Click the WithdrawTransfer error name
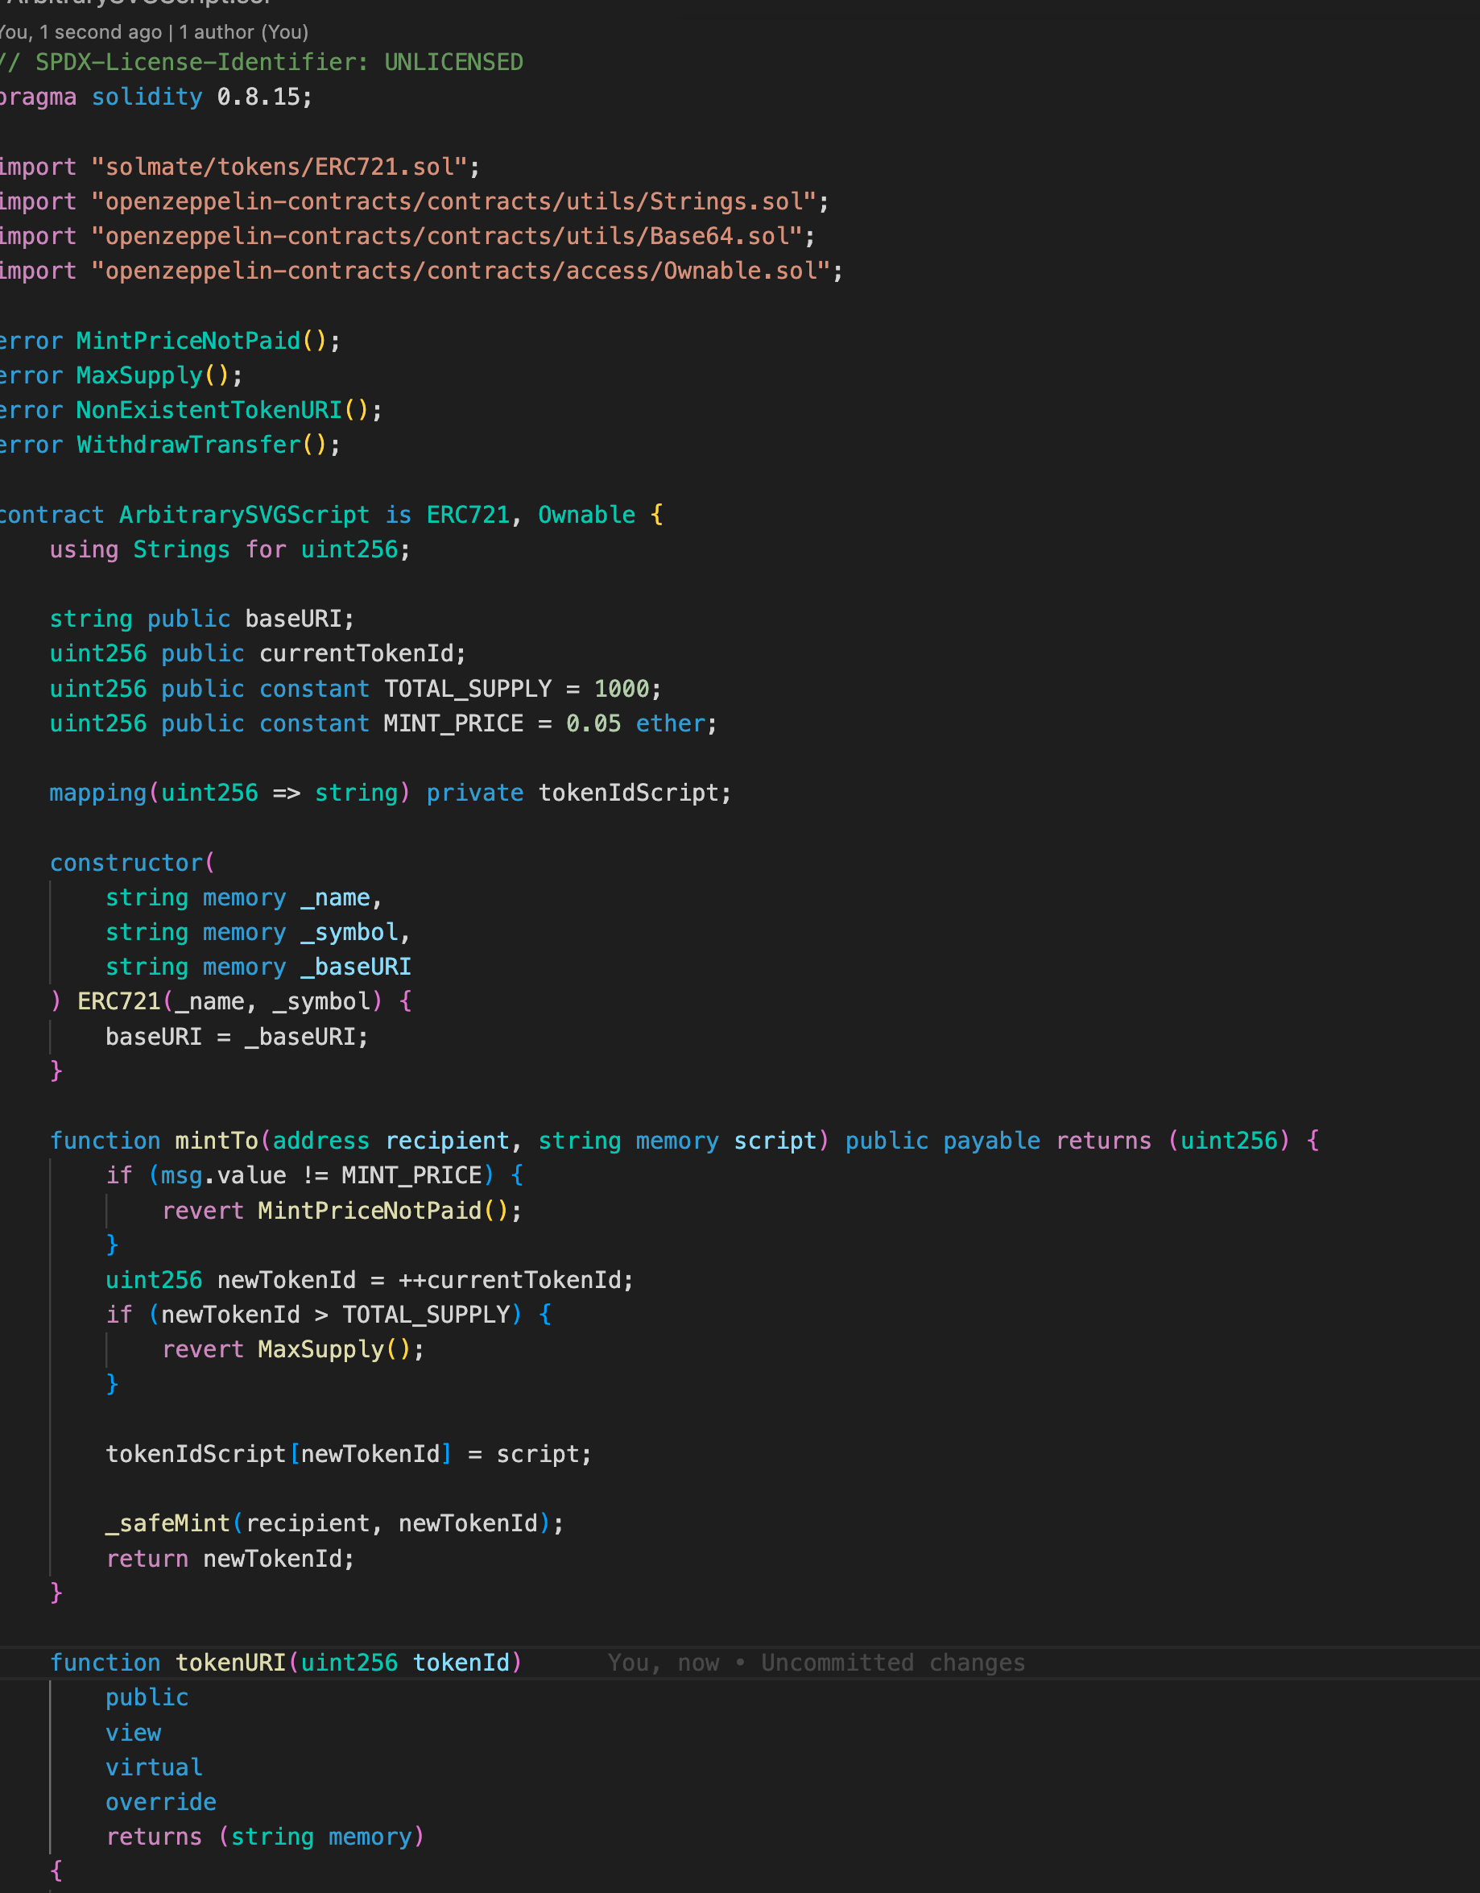1480x1893 pixels. point(188,445)
